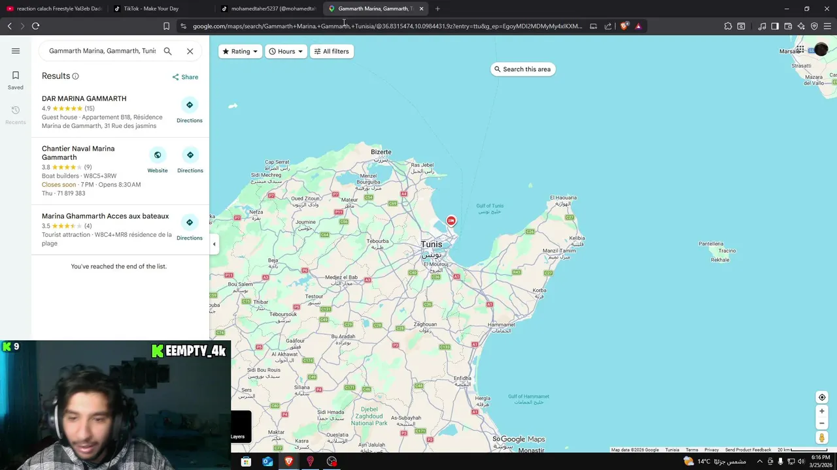Switch to the mohamedtaher5237 TikTok tab
The image size is (837, 470).
[x=269, y=8]
